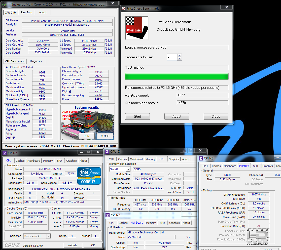Click CPU-Z title icon of SPD tab window

coord(107,151)
